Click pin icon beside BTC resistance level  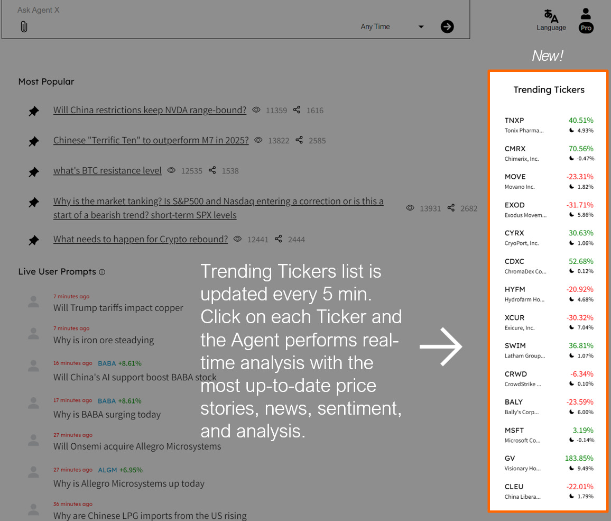pos(34,171)
